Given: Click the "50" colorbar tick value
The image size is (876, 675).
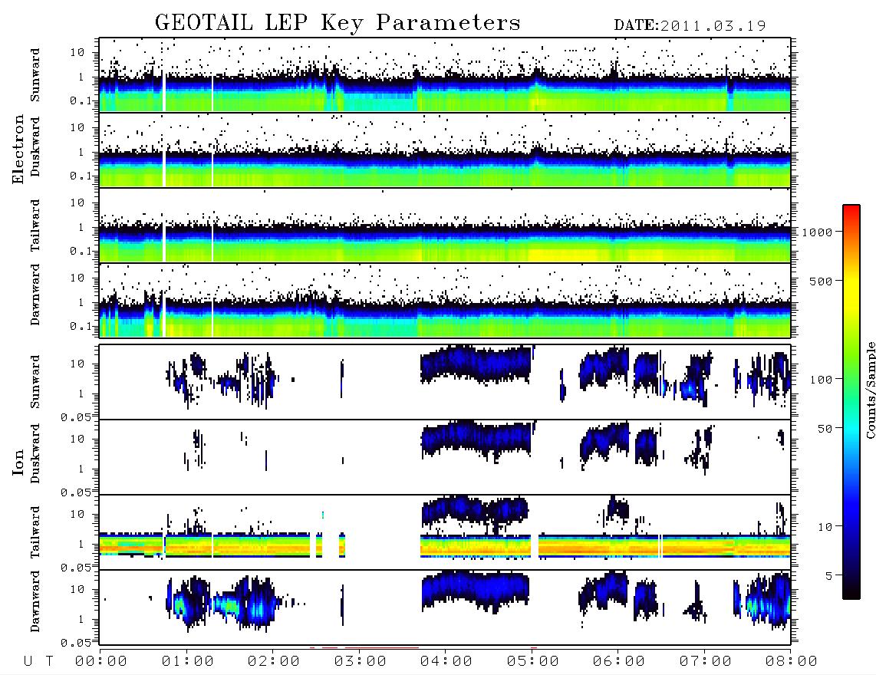Looking at the screenshot, I should [x=825, y=429].
